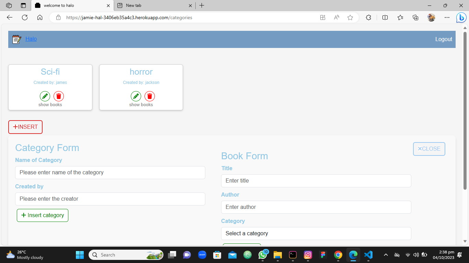Launch Google Chrome from the taskbar

(338, 255)
